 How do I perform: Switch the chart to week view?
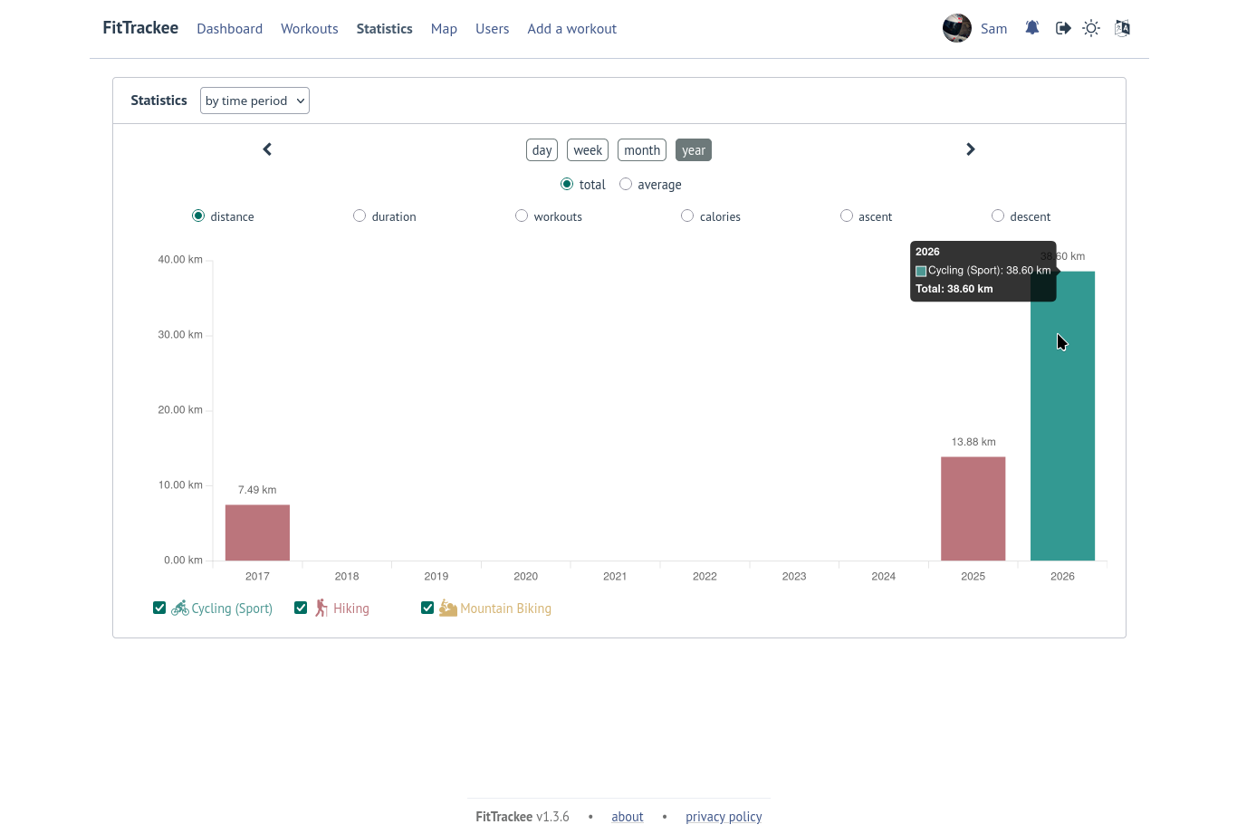(588, 150)
